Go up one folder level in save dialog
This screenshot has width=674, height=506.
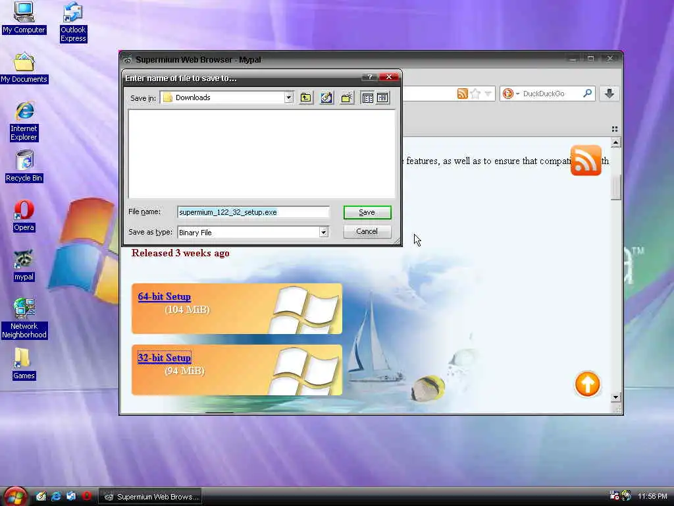[305, 98]
